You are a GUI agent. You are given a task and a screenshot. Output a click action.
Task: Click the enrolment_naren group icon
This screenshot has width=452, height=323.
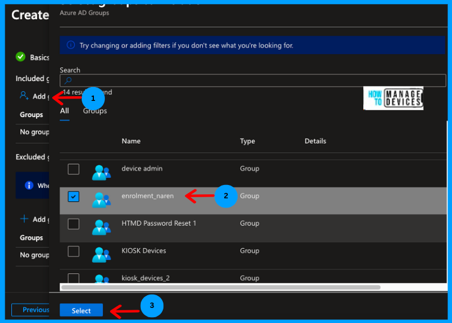(101, 199)
